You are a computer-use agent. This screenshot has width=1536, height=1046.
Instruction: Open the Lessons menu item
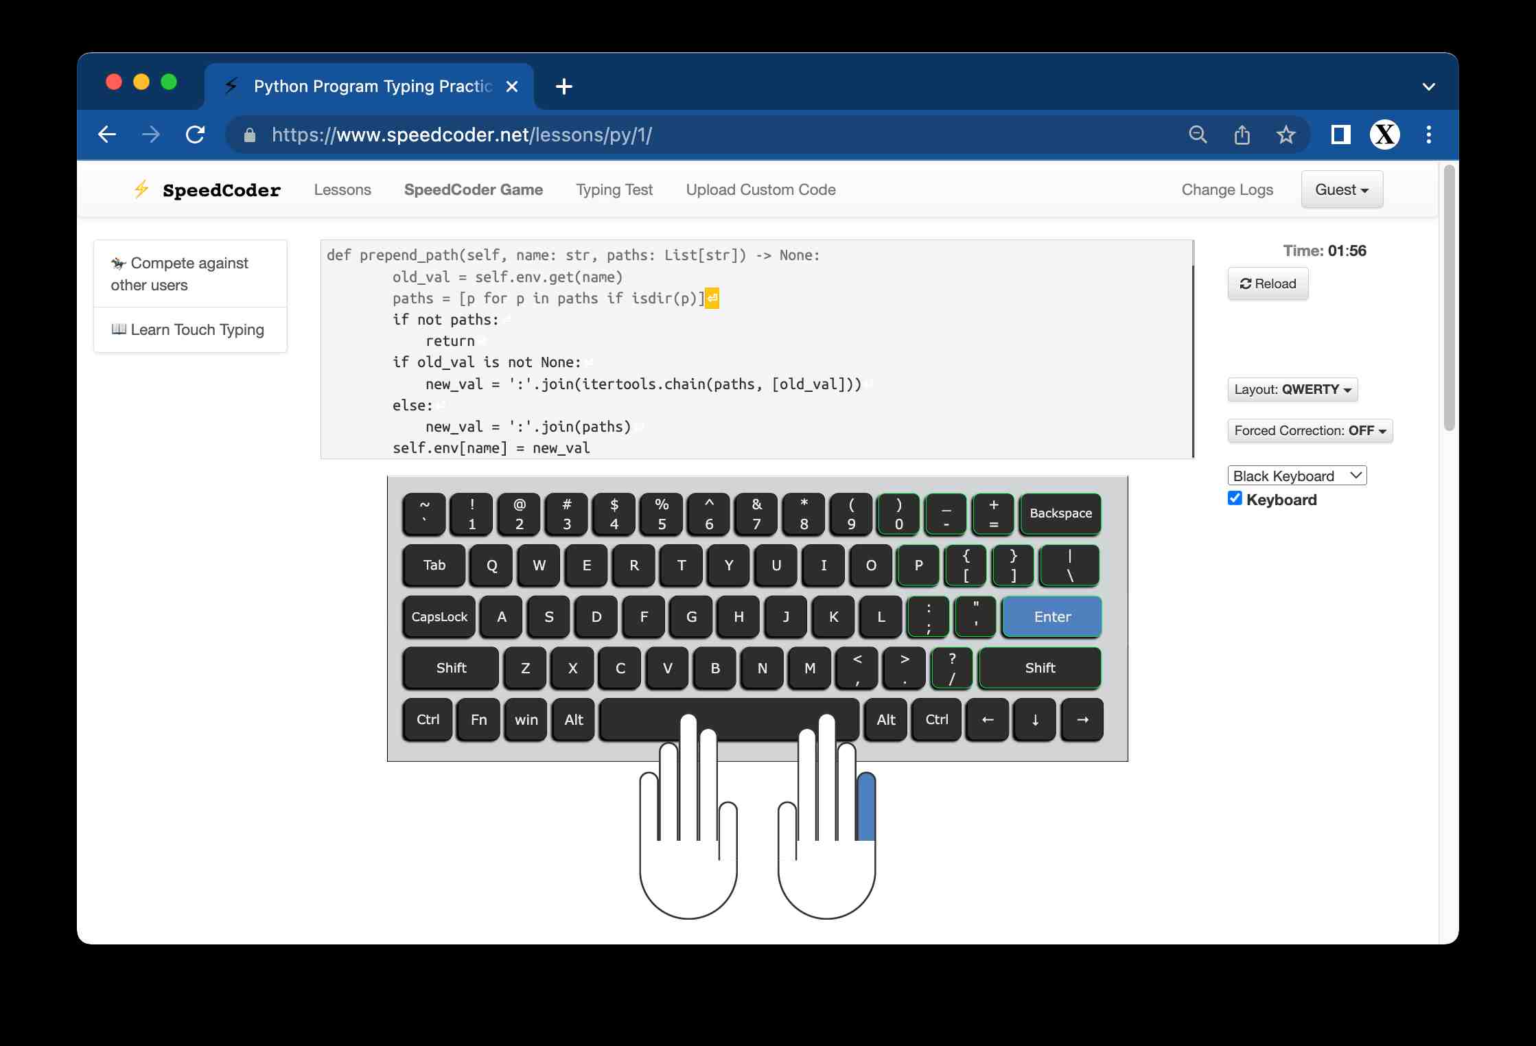tap(342, 189)
